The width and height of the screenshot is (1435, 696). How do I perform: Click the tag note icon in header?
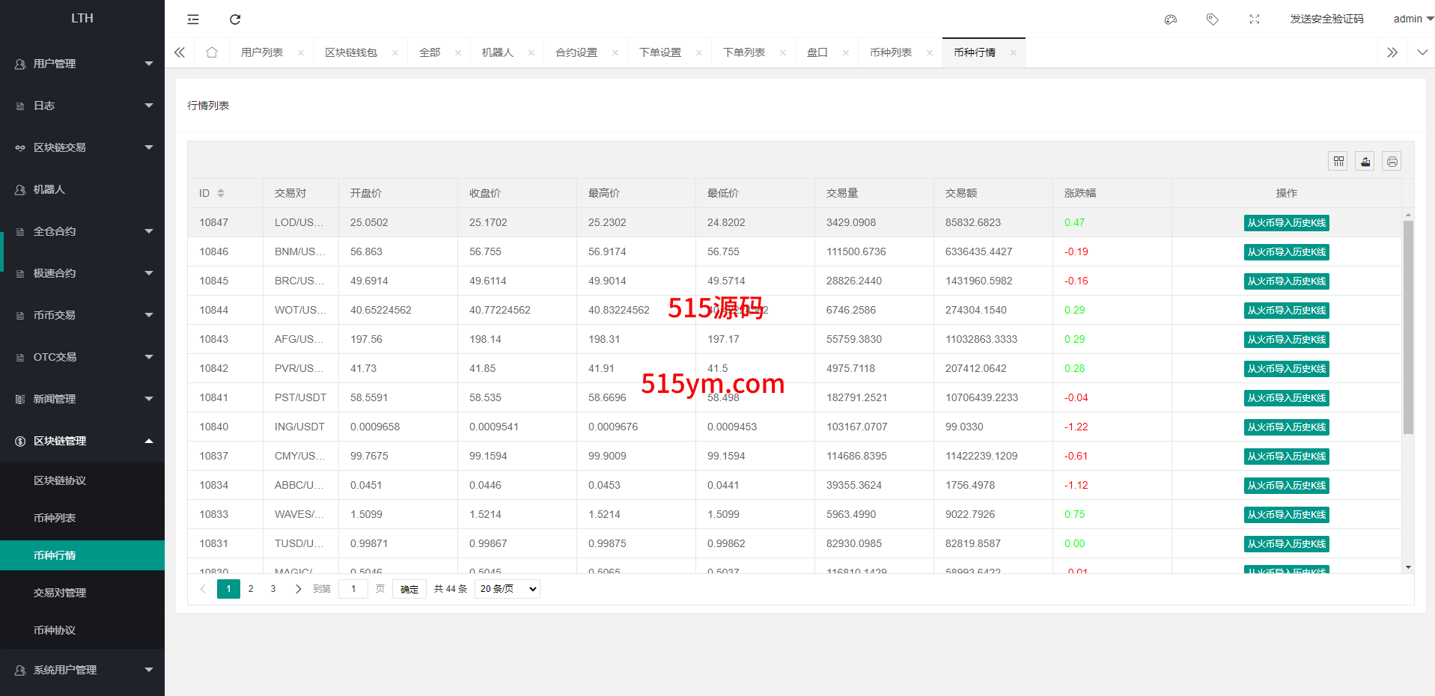1213,19
